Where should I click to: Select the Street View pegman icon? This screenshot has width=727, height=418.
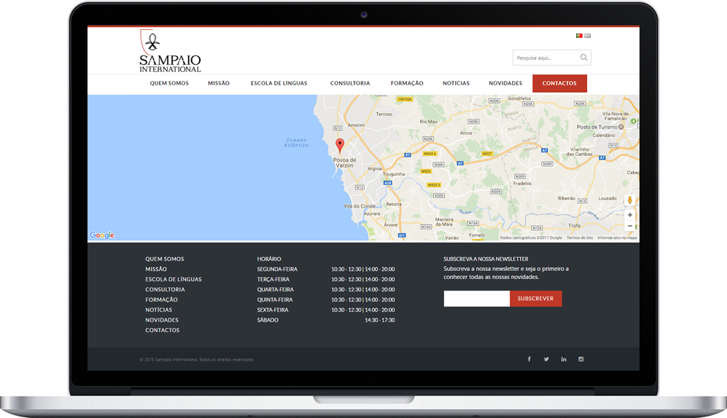click(630, 200)
